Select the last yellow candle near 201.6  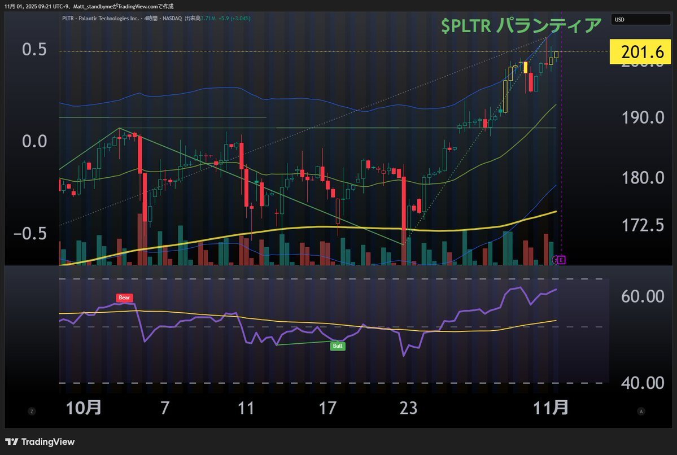click(556, 54)
